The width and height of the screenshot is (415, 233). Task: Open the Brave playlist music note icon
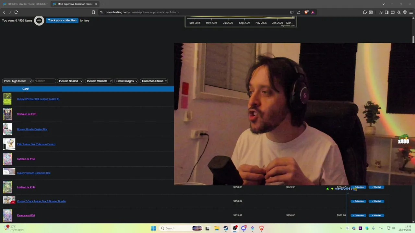(381, 12)
